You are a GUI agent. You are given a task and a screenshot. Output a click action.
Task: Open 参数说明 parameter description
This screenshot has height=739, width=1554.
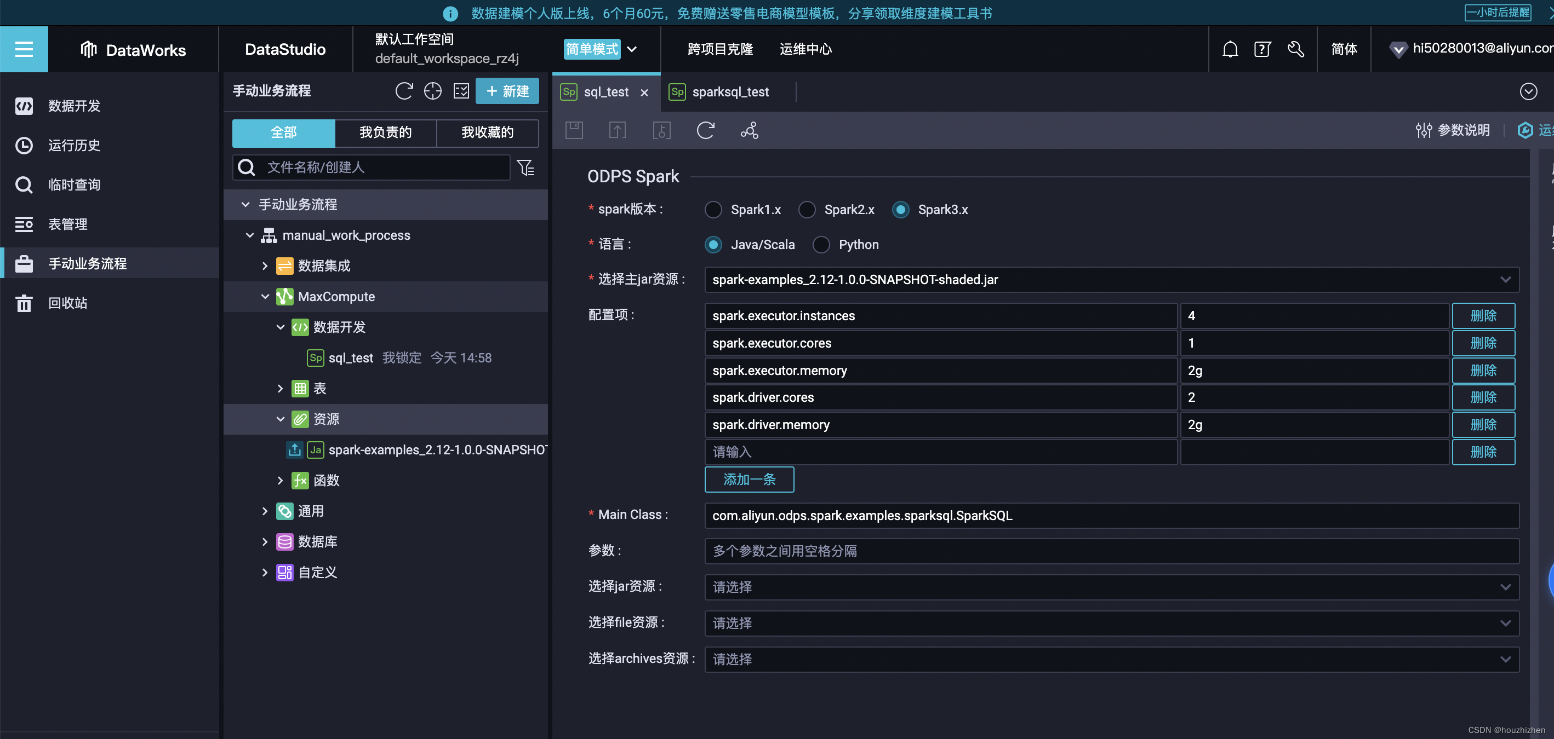[1452, 130]
